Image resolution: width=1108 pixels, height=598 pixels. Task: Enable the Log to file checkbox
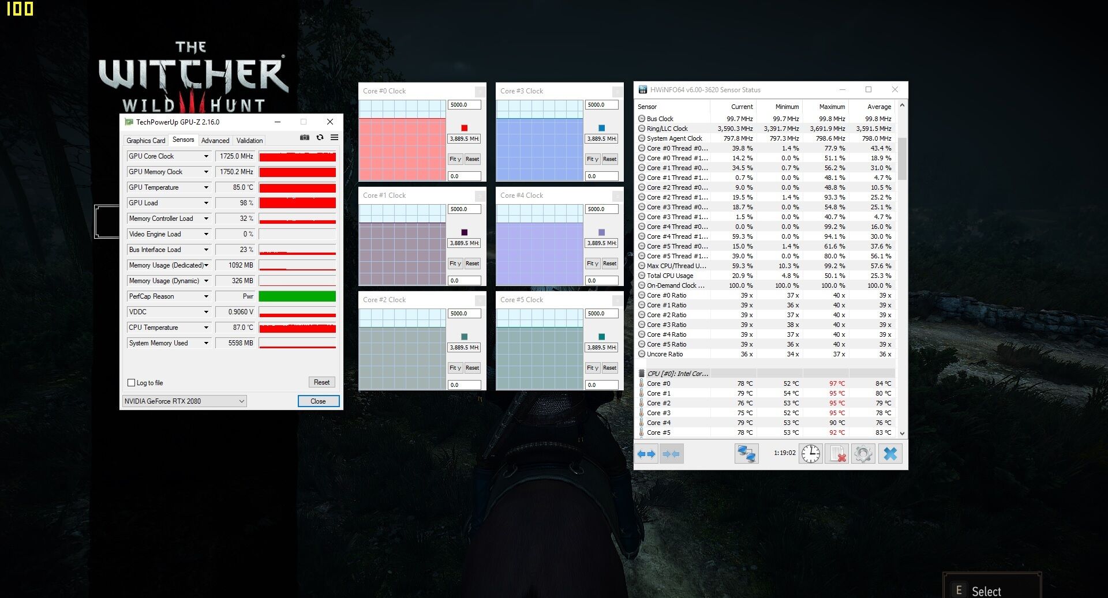(x=131, y=382)
